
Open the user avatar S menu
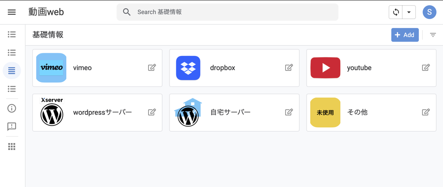point(429,12)
